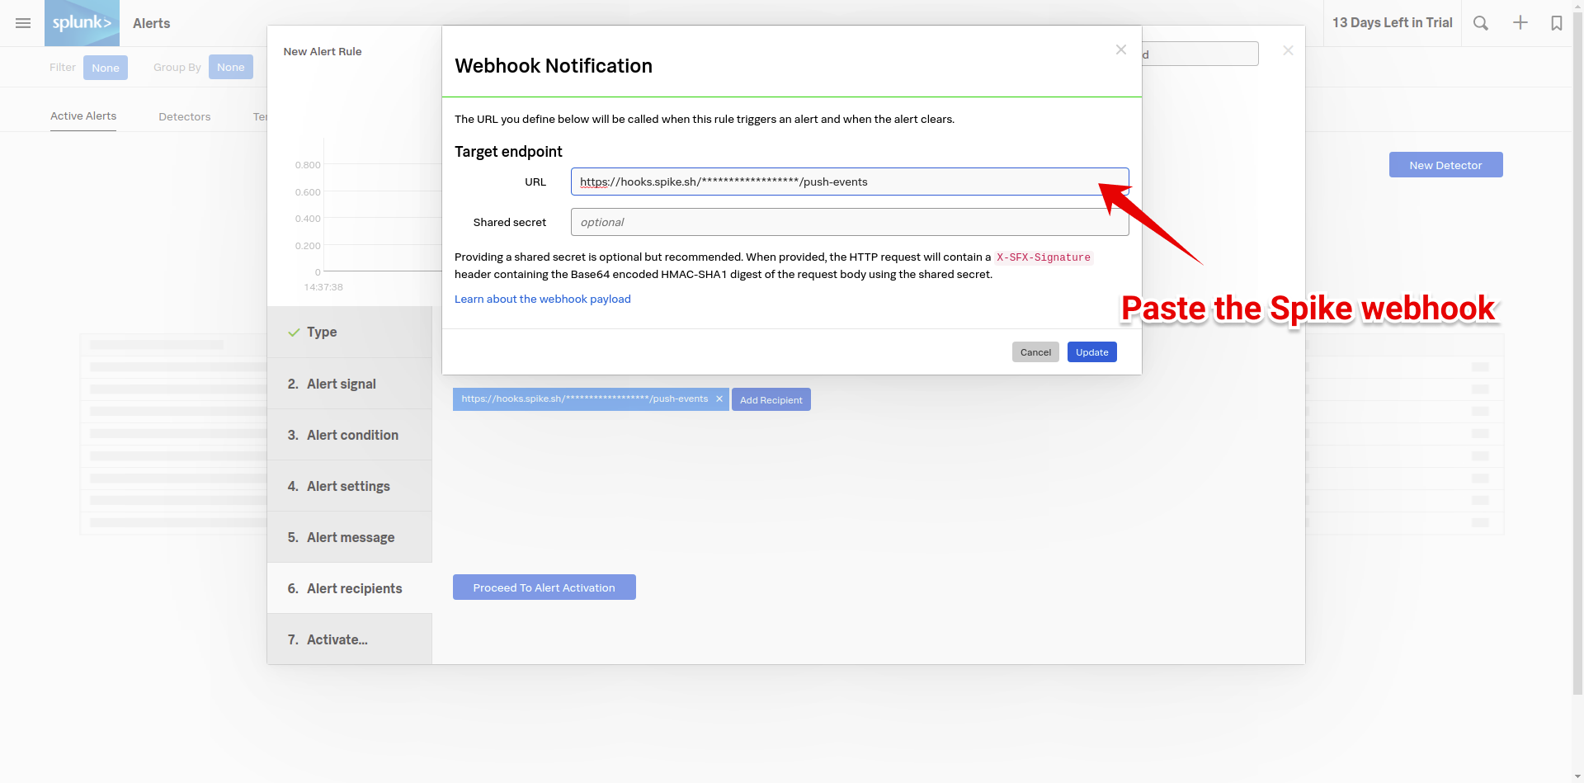Go to step 6 Alert recipients
1584x783 pixels.
350,588
